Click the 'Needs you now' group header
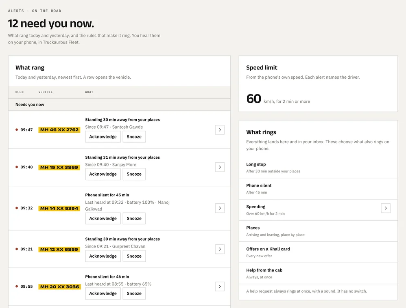This screenshot has width=406, height=308. coord(119,105)
